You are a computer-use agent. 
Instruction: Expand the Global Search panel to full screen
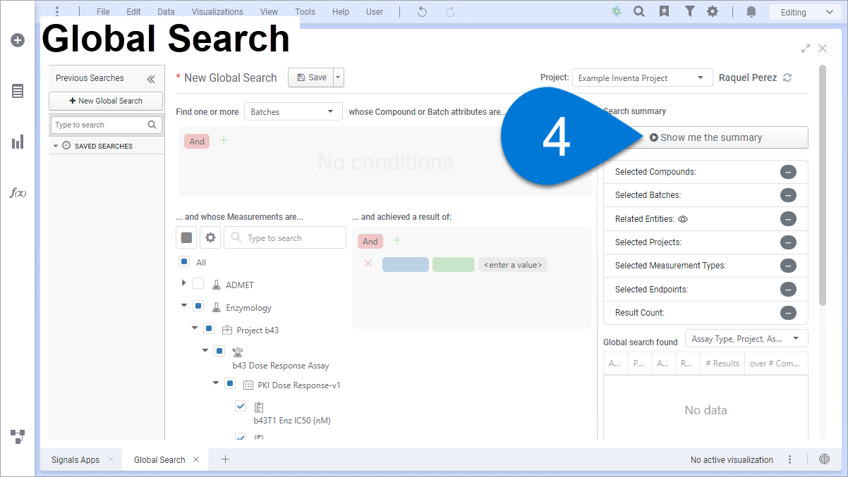[806, 49]
